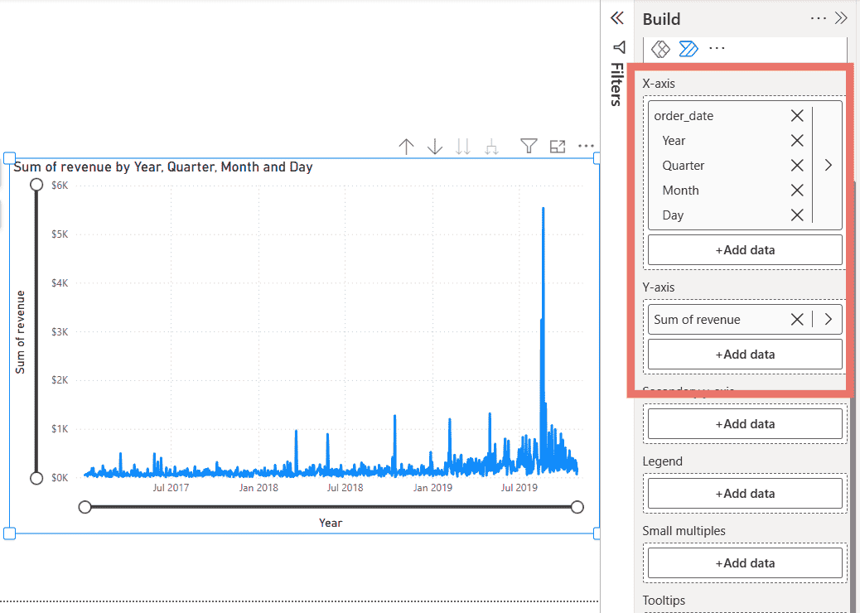Click the $6K y-axis label
The height and width of the screenshot is (613, 860).
pyautogui.click(x=60, y=186)
